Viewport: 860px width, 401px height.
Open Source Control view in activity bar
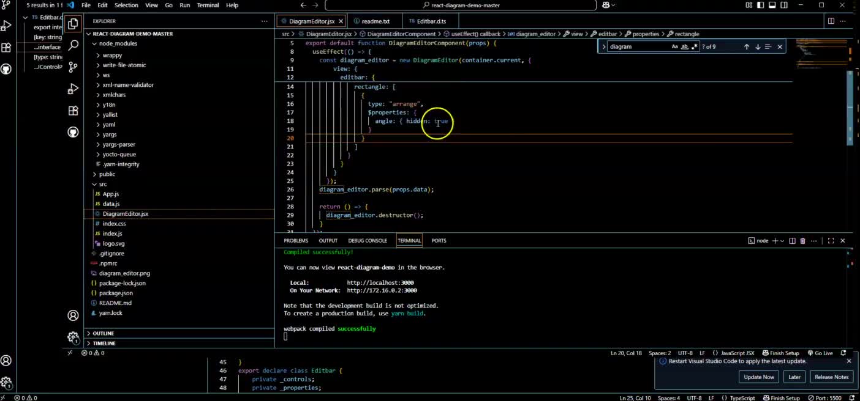pos(73,67)
